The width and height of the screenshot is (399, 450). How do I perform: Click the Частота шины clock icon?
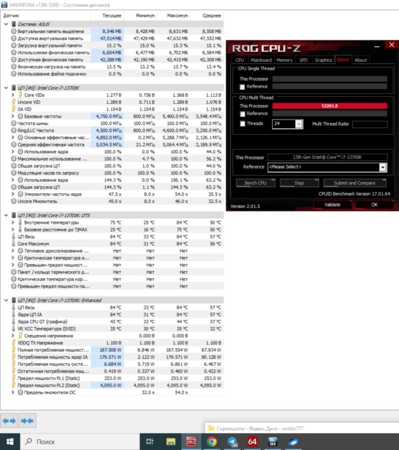coord(14,123)
